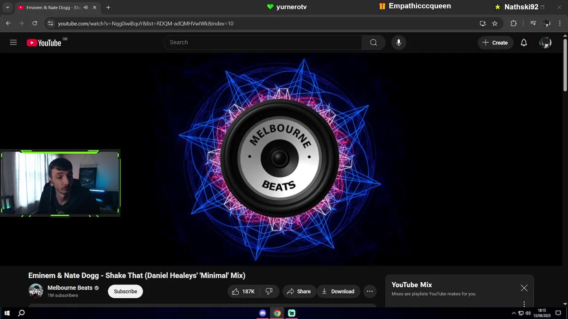This screenshot has width=568, height=319.
Task: Click video title Shake That text
Action: pyautogui.click(x=137, y=276)
